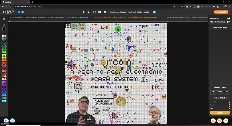Click the fit-to-screen expand icon
The width and height of the screenshot is (232, 126).
[x=94, y=12]
